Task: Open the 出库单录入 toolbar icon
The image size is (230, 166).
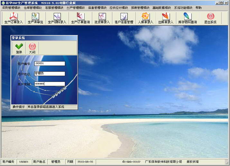Action: pyautogui.click(x=166, y=18)
